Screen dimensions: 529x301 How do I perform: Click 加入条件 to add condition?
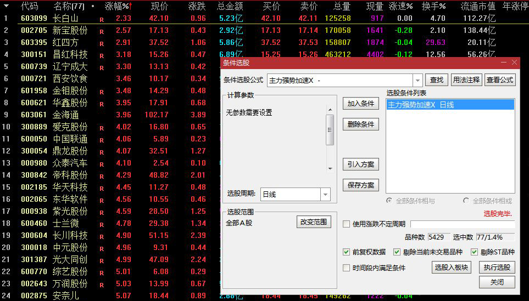pyautogui.click(x=361, y=104)
